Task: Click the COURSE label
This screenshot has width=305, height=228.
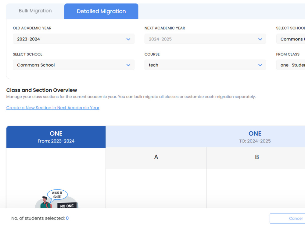Action: pos(152,54)
